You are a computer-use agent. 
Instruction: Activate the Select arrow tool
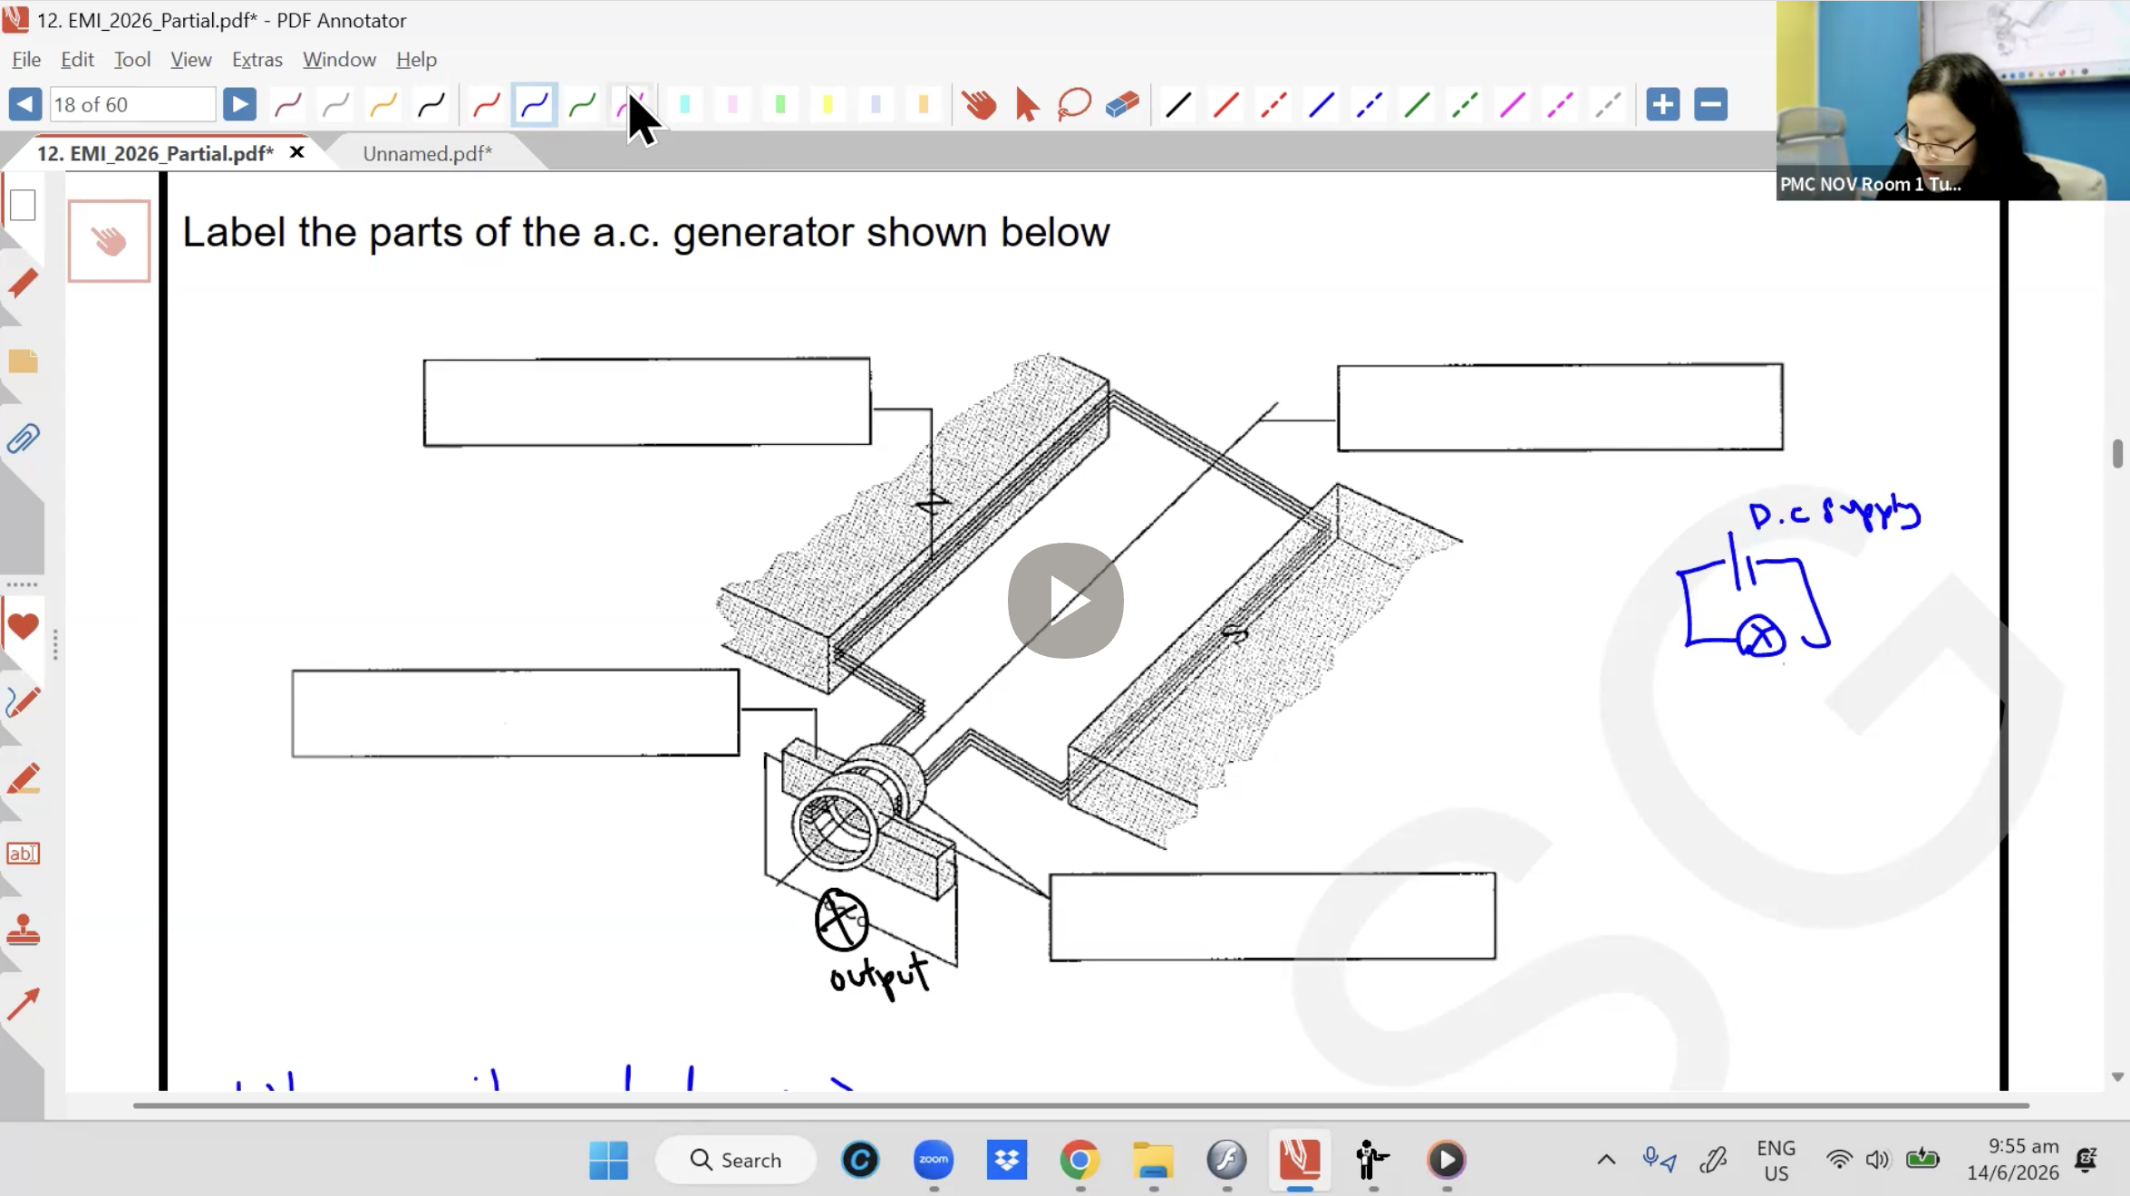coord(1027,104)
